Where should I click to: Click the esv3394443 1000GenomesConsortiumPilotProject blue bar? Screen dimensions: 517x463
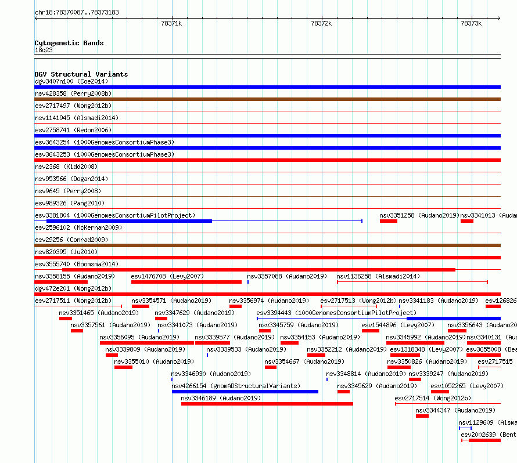tap(454, 319)
